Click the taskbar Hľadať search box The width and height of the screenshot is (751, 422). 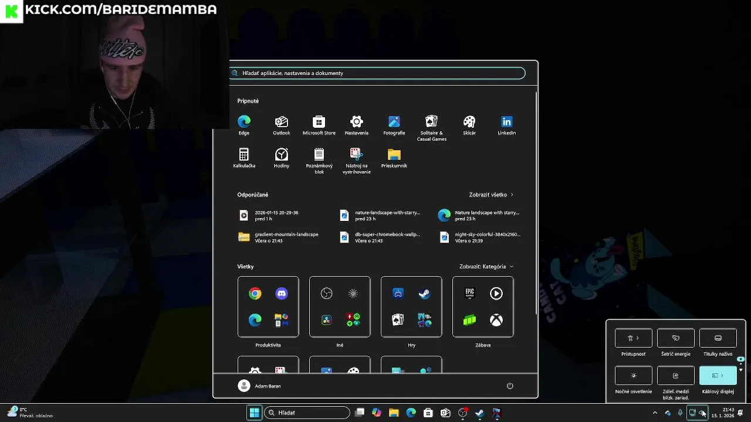[x=307, y=413]
